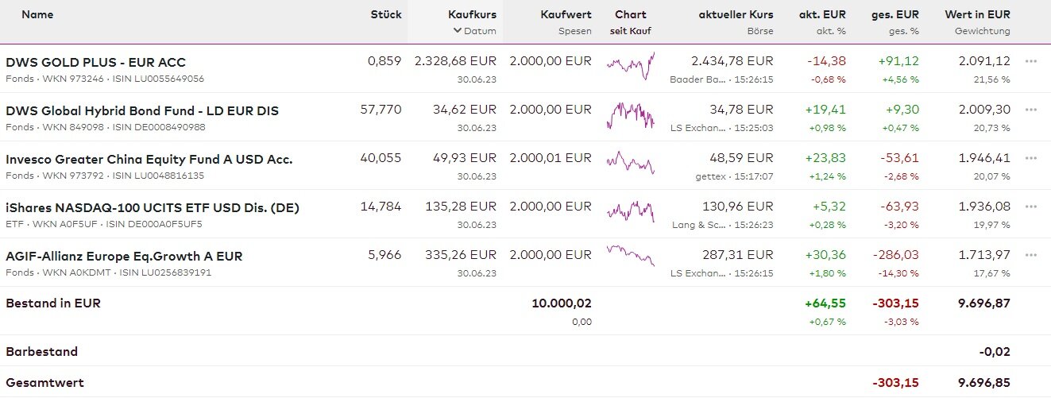Open AGIF-Allianz Europe Eq.Growth A EUR
Viewport: 1051px width, 398px height.
124,256
